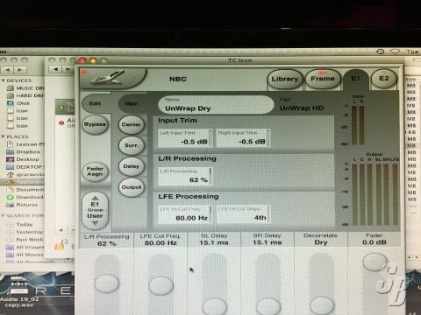421x315 pixels.
Task: Step E1 Group User selector up
Action: point(95,198)
